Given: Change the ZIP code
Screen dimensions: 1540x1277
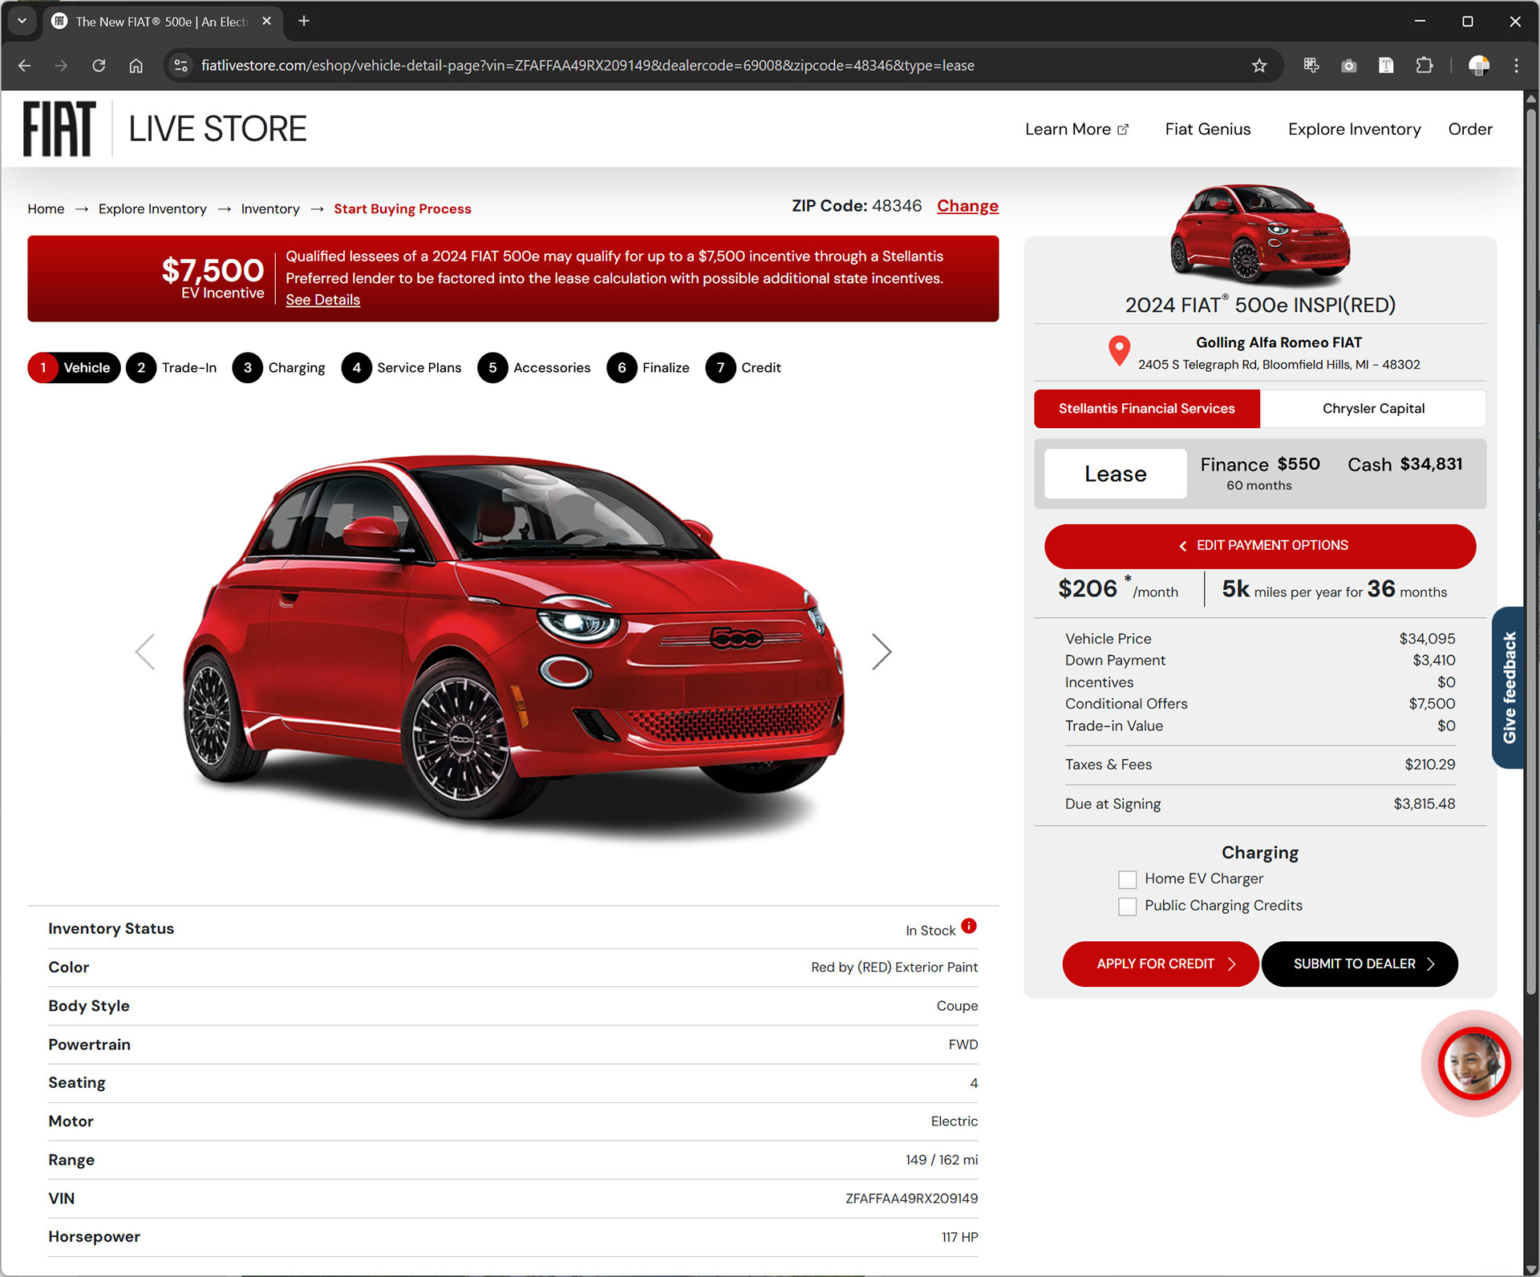Looking at the screenshot, I should click(967, 206).
